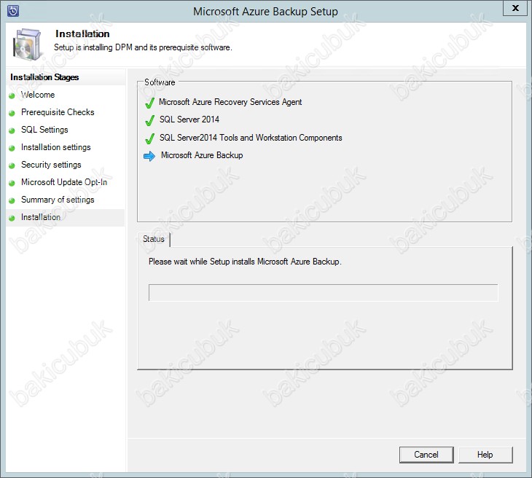Screen dimensions: 532x478
Task: Click 'Microsoft Azure Backup Setup' window title
Action: [x=266, y=12]
